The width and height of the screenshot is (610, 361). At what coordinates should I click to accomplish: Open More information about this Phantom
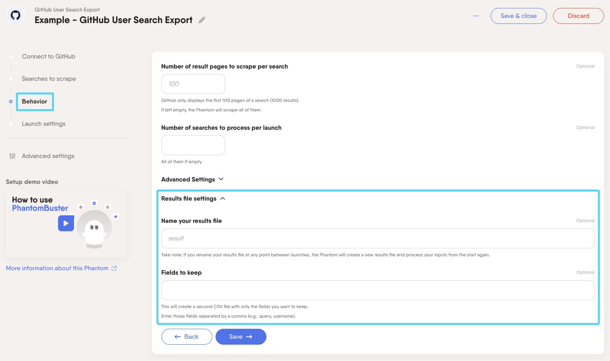click(57, 268)
